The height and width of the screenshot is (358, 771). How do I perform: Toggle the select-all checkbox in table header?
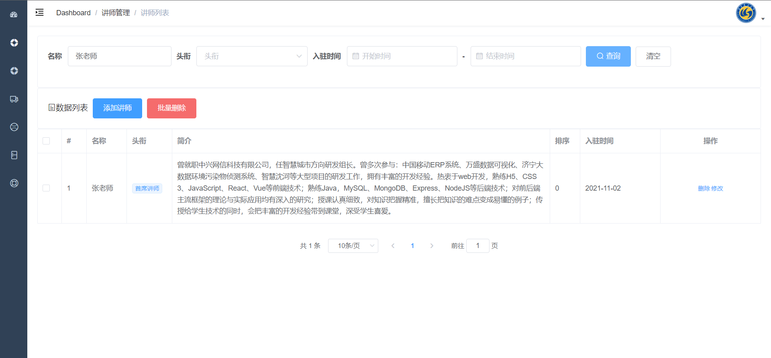click(46, 141)
